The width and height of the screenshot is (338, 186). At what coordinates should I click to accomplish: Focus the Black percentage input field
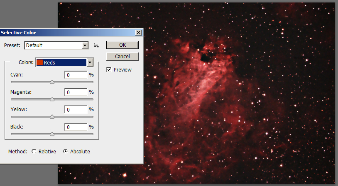(76, 127)
